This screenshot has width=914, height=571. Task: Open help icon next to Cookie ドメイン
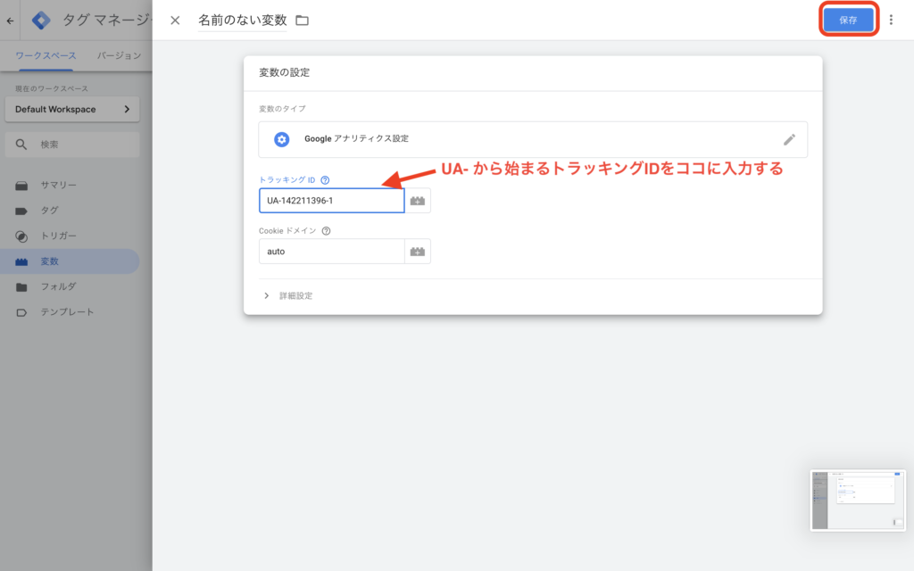tap(327, 231)
